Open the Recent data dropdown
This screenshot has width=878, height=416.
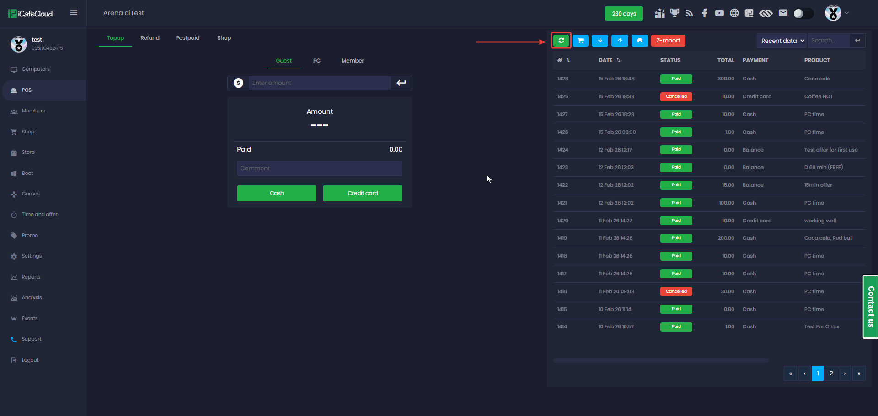click(x=782, y=41)
